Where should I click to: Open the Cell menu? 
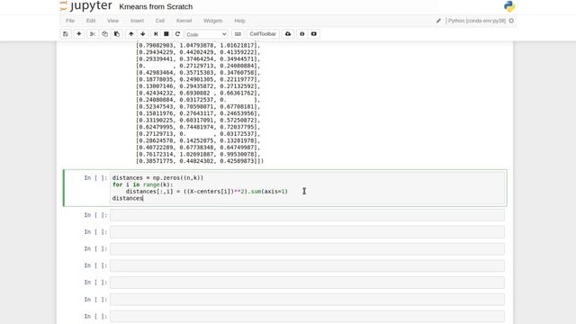pyautogui.click(x=160, y=21)
